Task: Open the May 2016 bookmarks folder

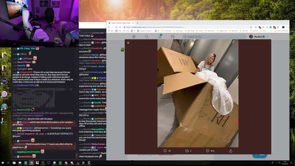Action: click(x=233, y=31)
